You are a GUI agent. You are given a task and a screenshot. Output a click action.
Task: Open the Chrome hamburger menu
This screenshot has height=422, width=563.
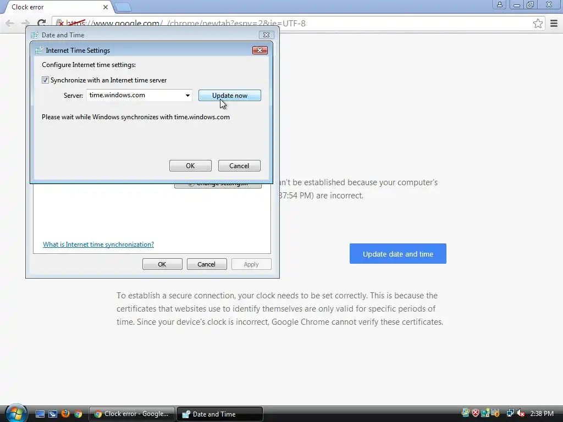(x=554, y=23)
